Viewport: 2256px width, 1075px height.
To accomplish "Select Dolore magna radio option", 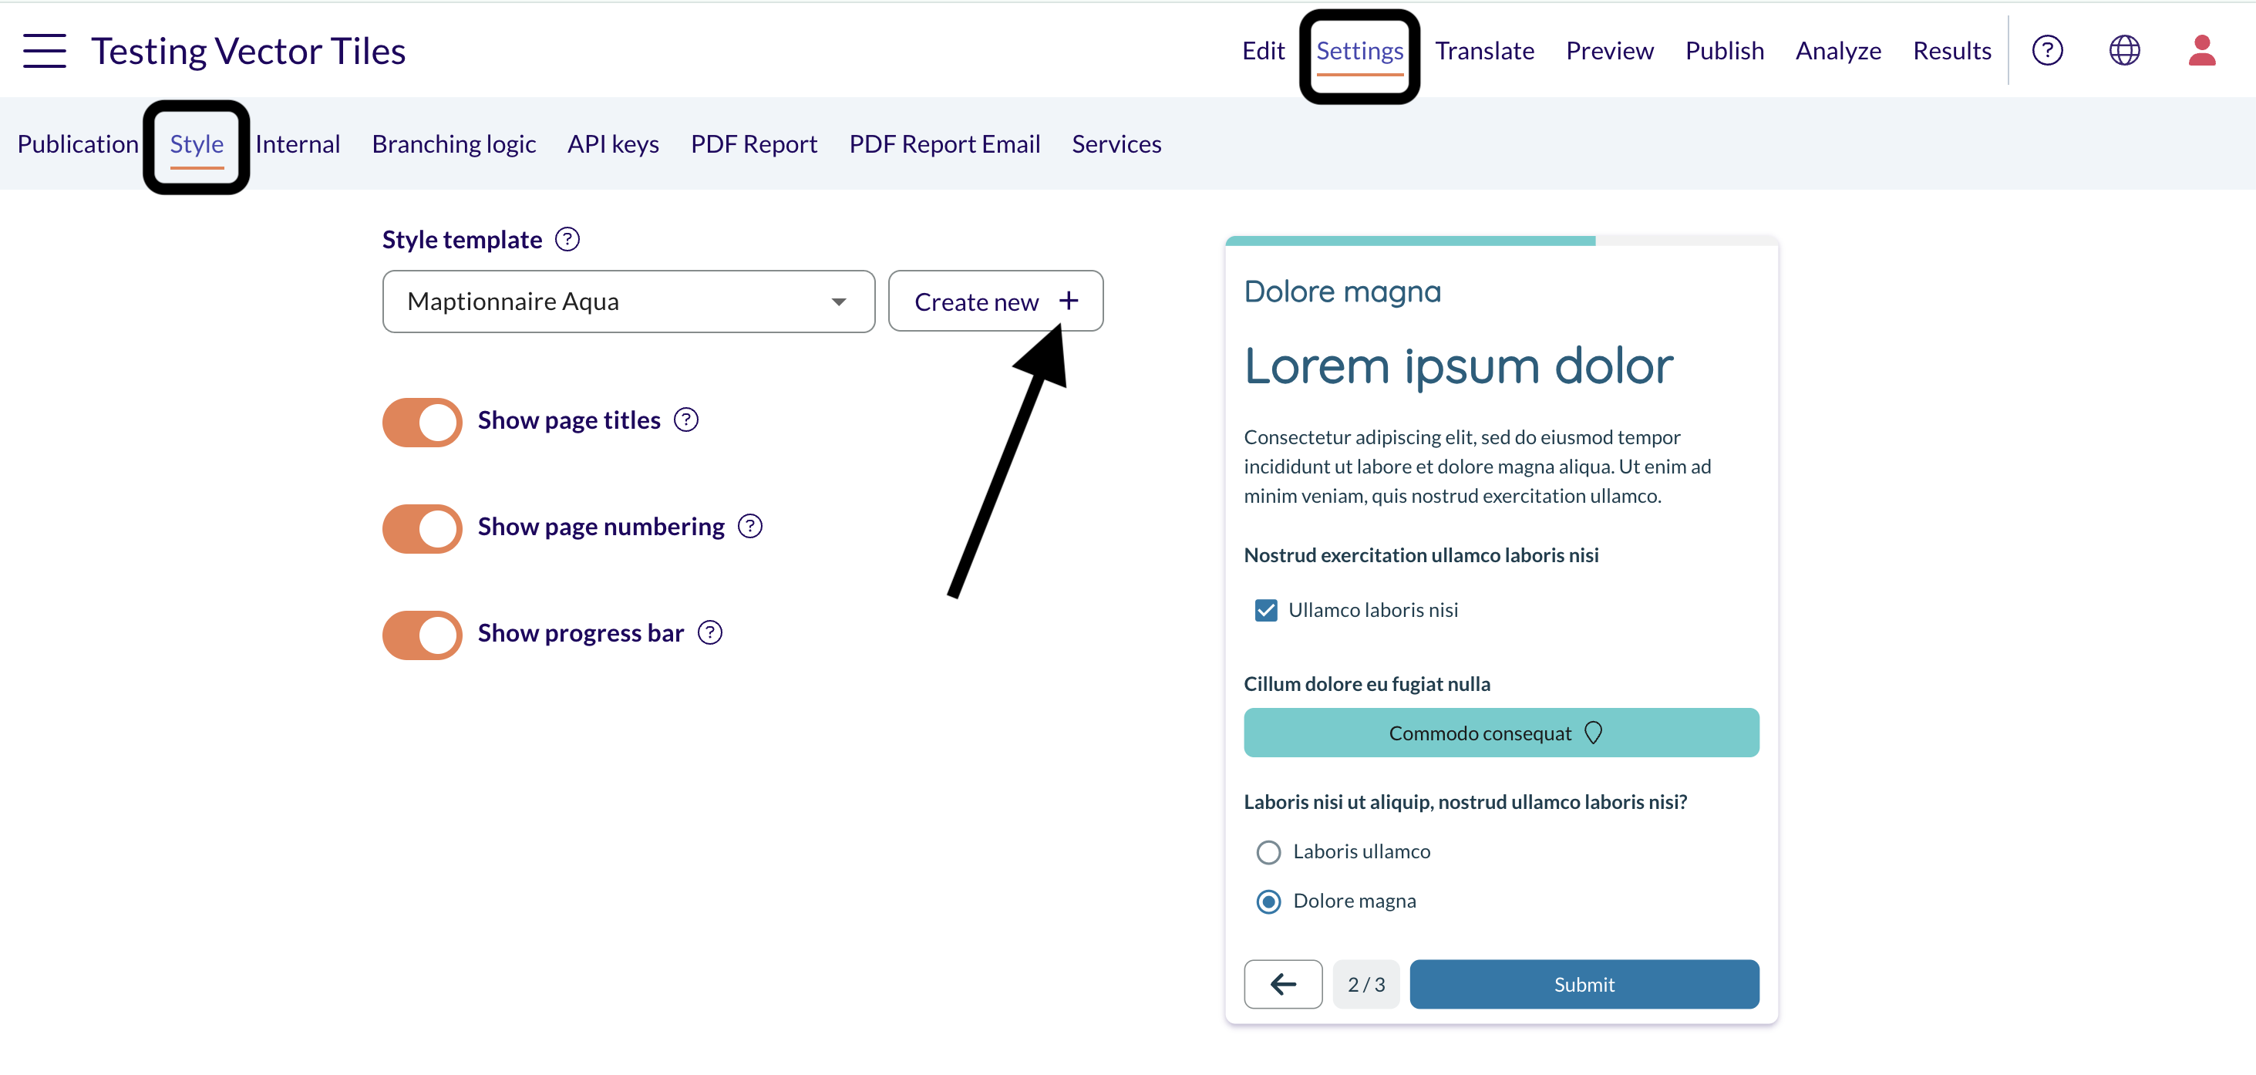I will coord(1268,901).
